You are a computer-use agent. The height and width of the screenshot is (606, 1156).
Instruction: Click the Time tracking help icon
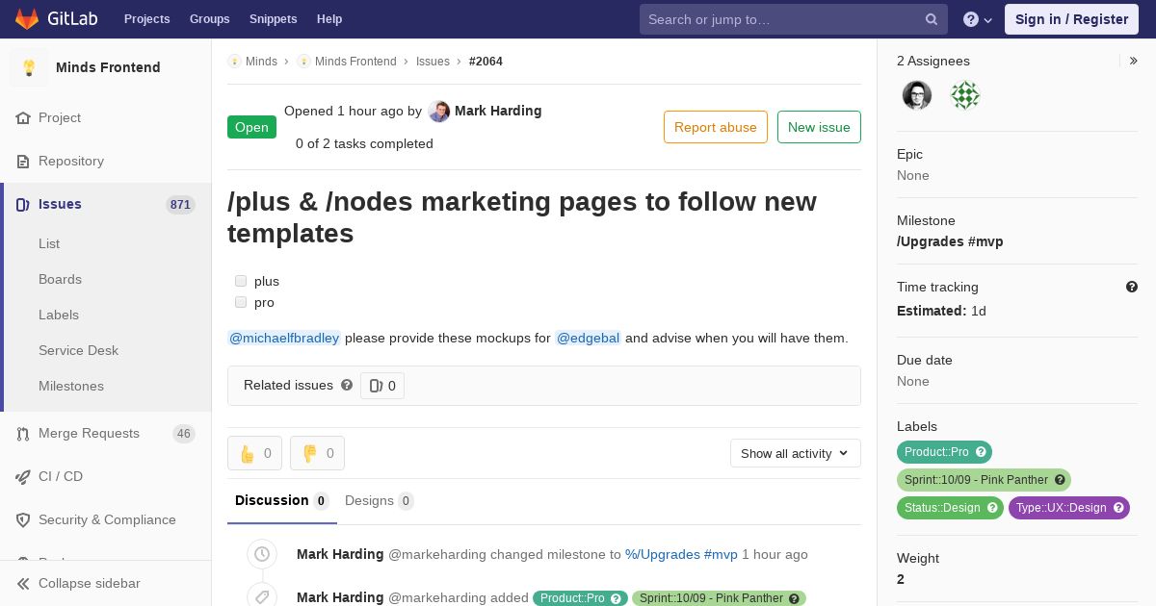[x=1132, y=287]
